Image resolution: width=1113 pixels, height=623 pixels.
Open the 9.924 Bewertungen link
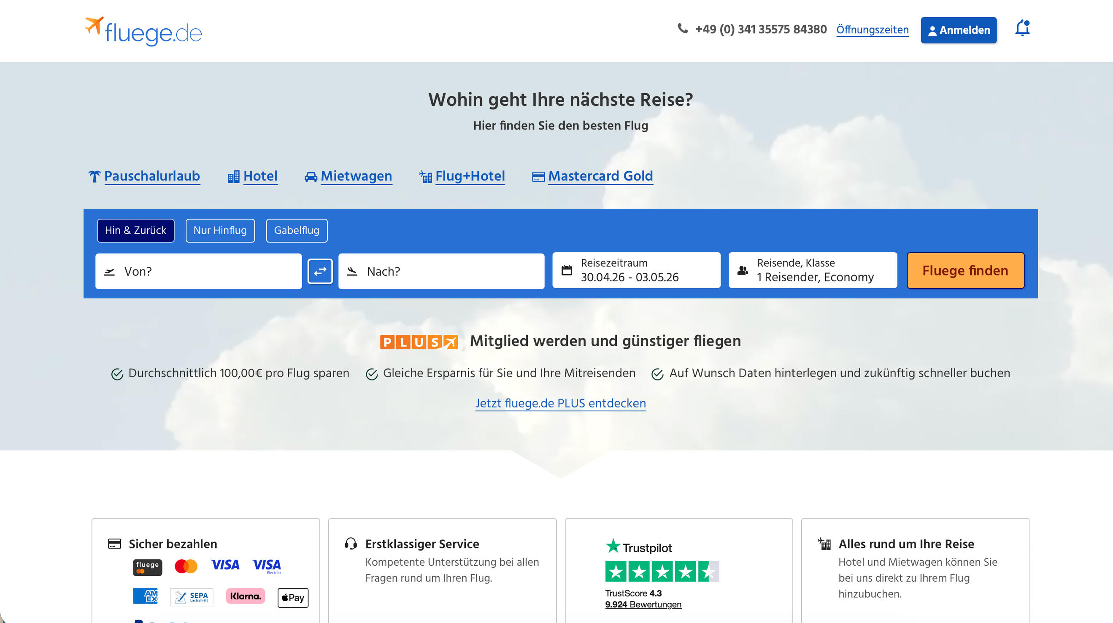click(x=643, y=604)
